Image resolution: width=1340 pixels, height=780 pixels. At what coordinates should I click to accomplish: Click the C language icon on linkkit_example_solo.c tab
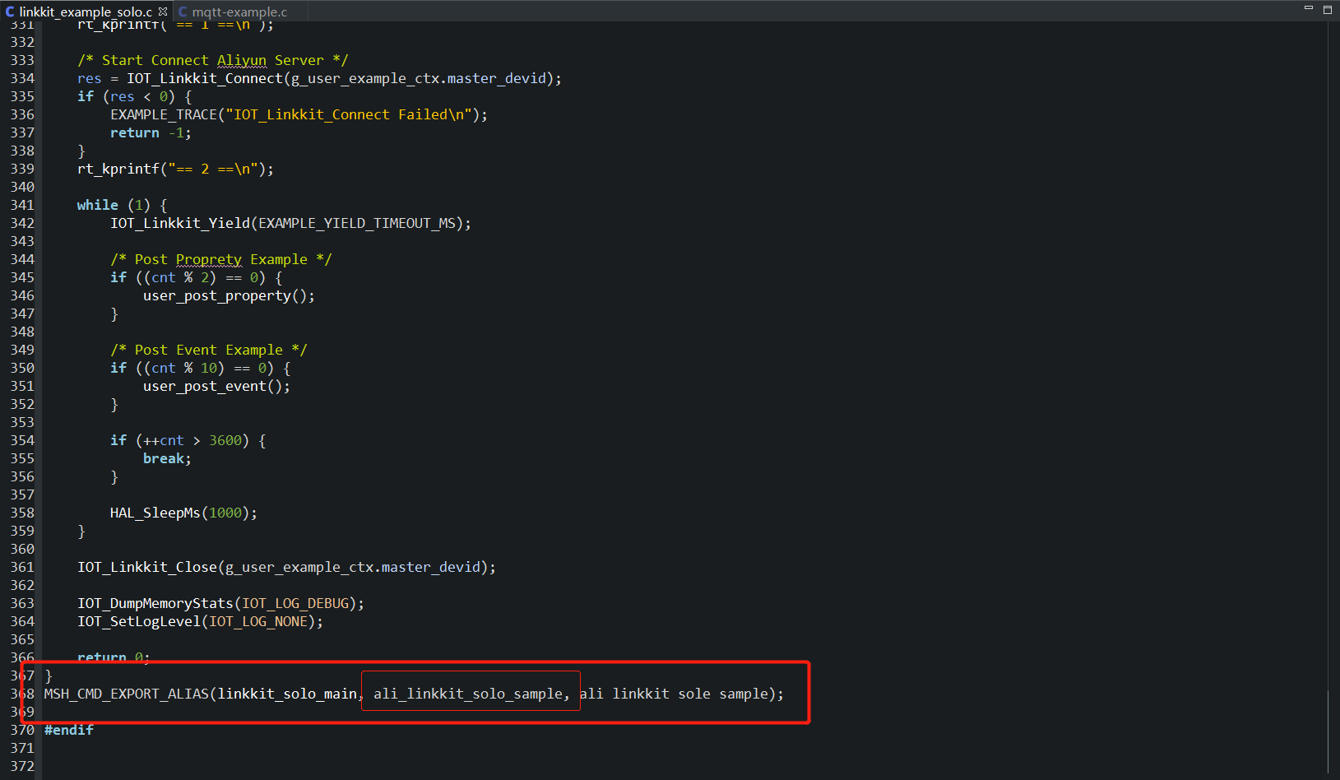click(x=9, y=12)
